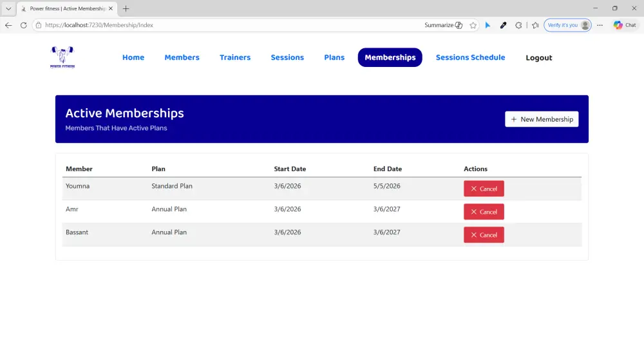Click the Plan column header

[158, 169]
